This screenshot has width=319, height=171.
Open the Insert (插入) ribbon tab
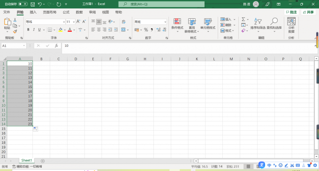(33, 12)
